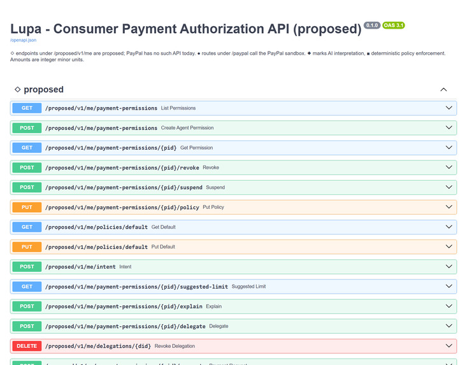
Task: Expand the Put Policy row chevron
Action: point(449,207)
